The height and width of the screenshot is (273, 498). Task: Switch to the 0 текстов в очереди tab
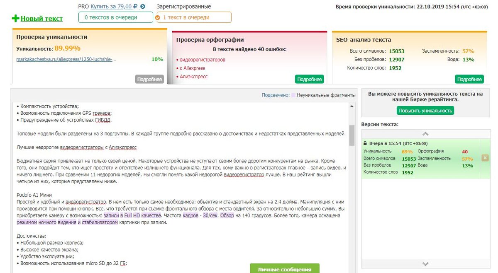point(115,17)
